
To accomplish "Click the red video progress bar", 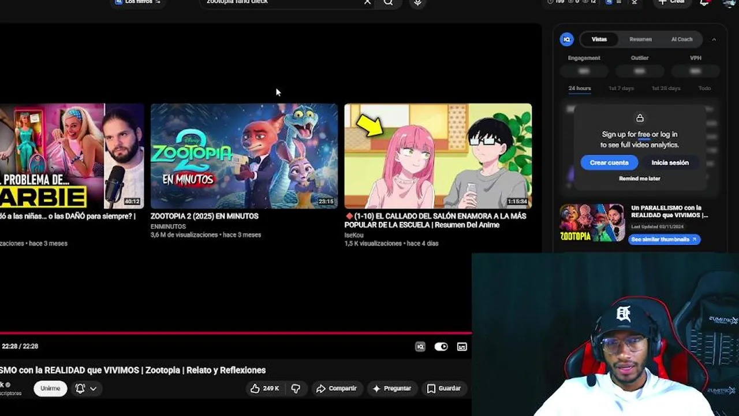I will click(x=236, y=333).
